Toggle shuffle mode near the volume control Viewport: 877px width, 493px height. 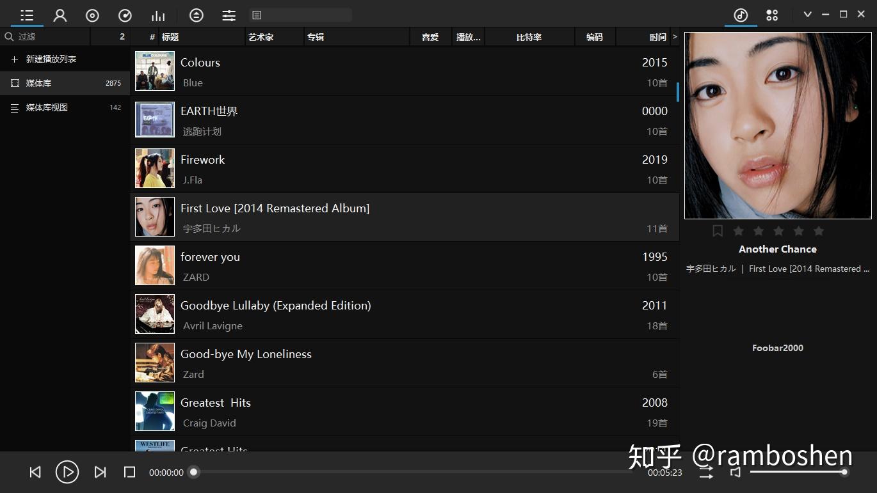(x=705, y=472)
